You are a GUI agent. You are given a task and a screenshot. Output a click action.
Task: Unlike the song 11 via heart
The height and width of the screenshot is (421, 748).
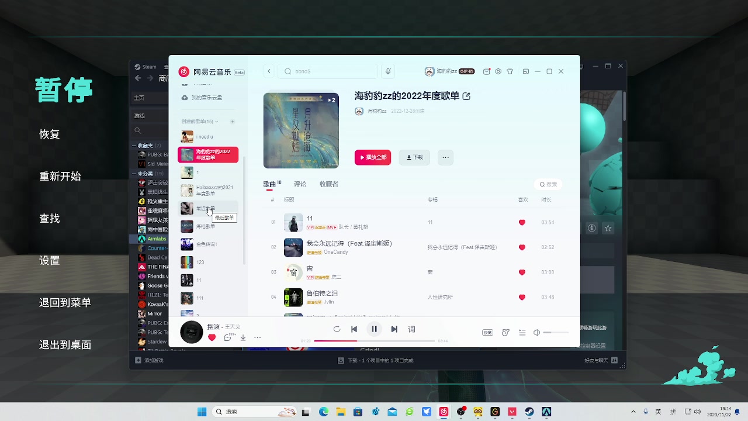point(522,222)
